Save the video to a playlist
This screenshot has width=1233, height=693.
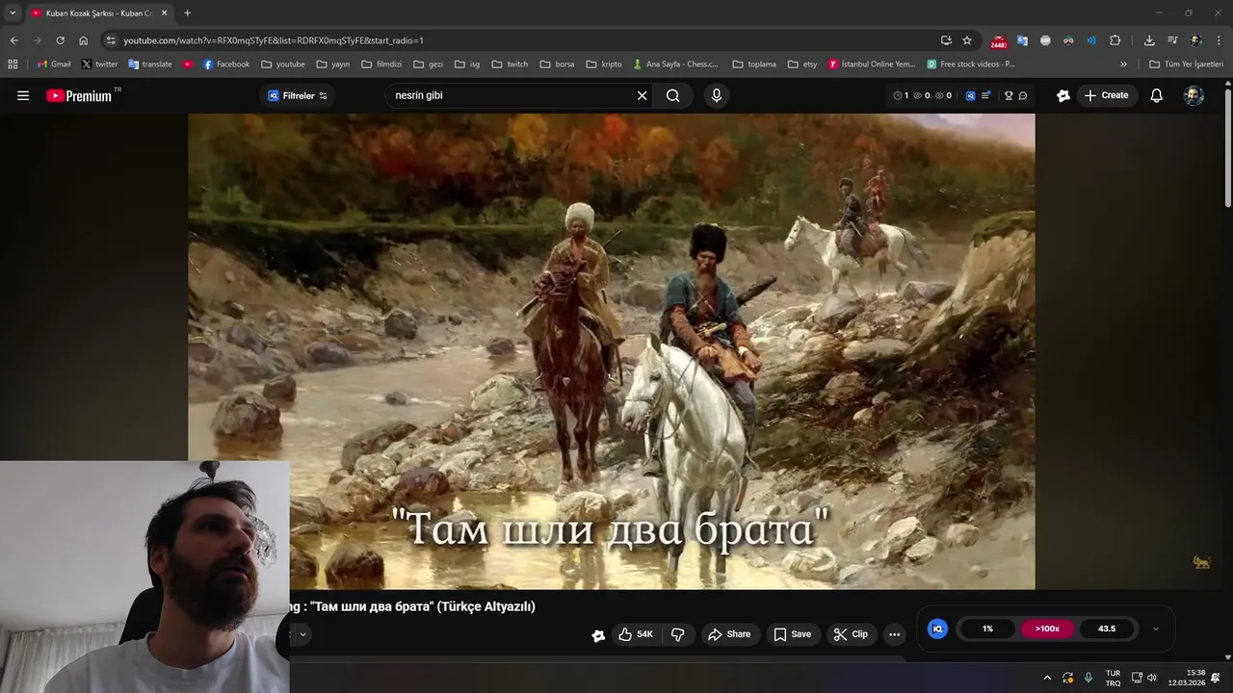point(793,634)
